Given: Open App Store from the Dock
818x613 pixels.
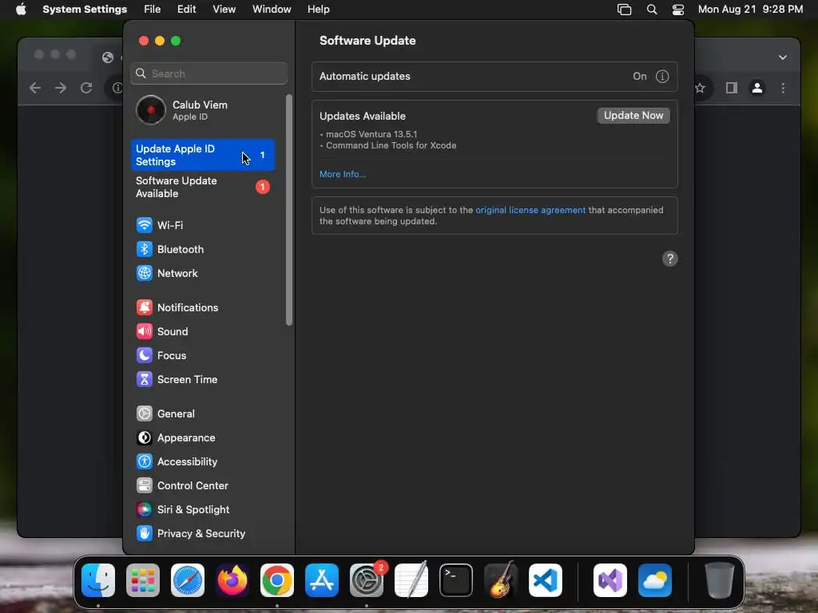Looking at the screenshot, I should [322, 580].
